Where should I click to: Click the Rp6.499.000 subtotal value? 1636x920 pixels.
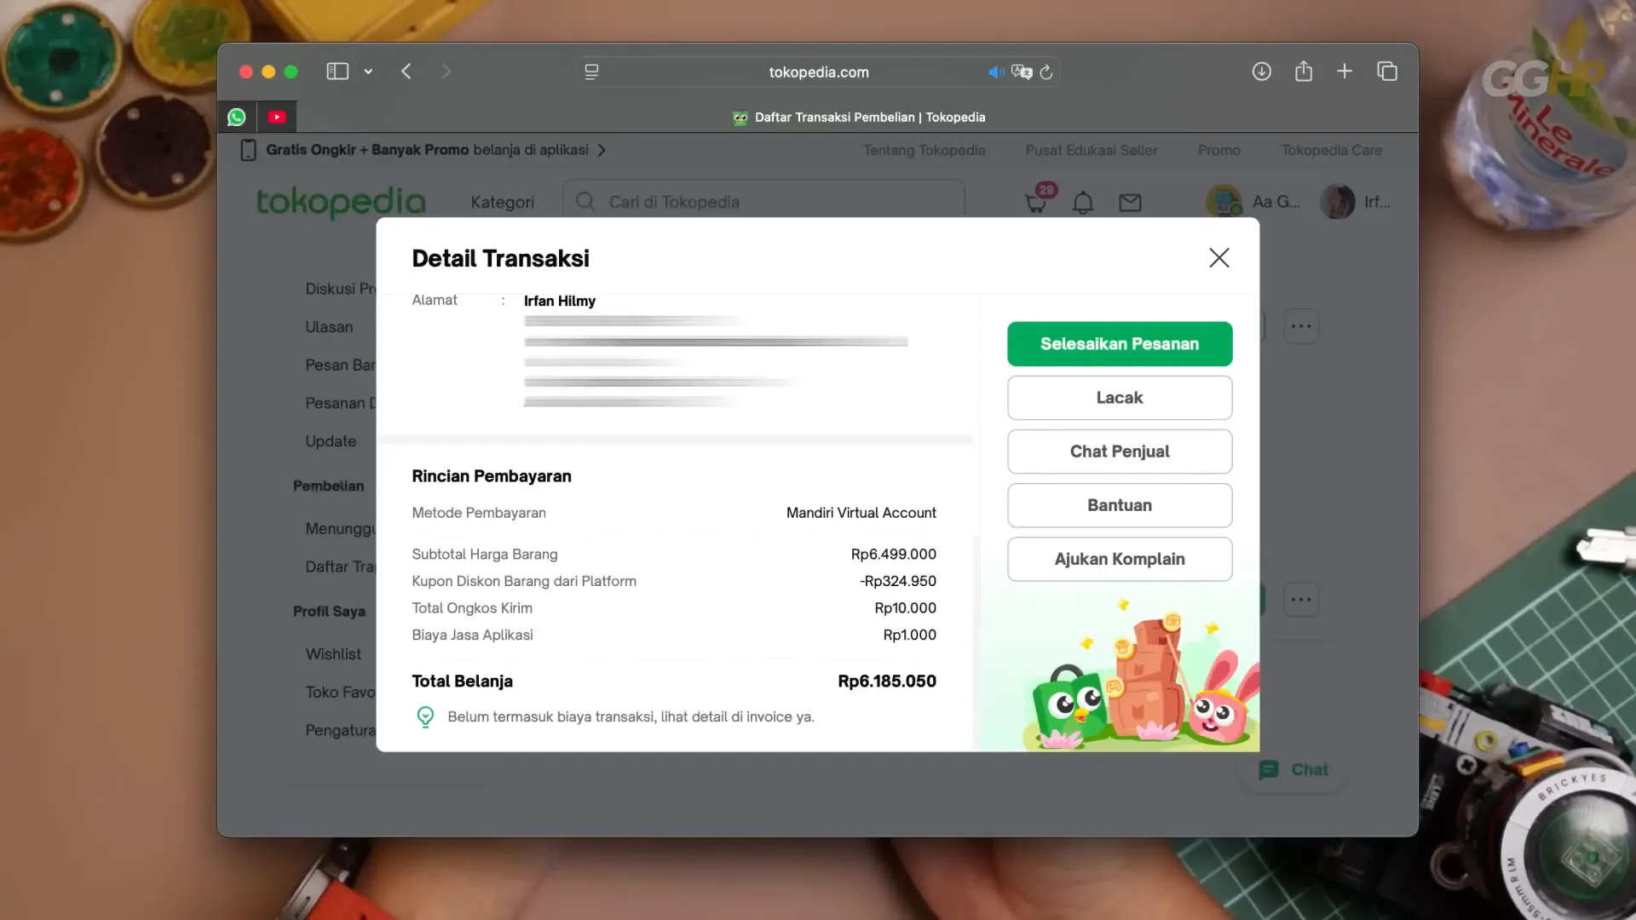click(893, 555)
